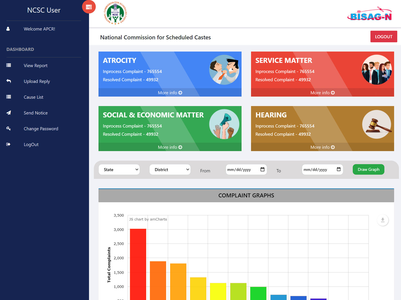
Task: Click the key icon beside Change Password
Action: click(x=9, y=128)
